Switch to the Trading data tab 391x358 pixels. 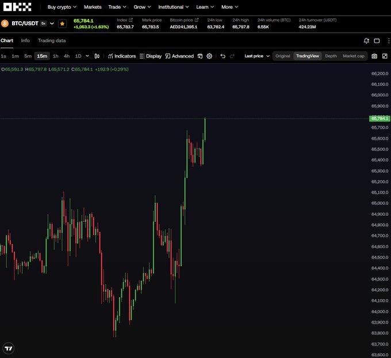pyautogui.click(x=52, y=41)
